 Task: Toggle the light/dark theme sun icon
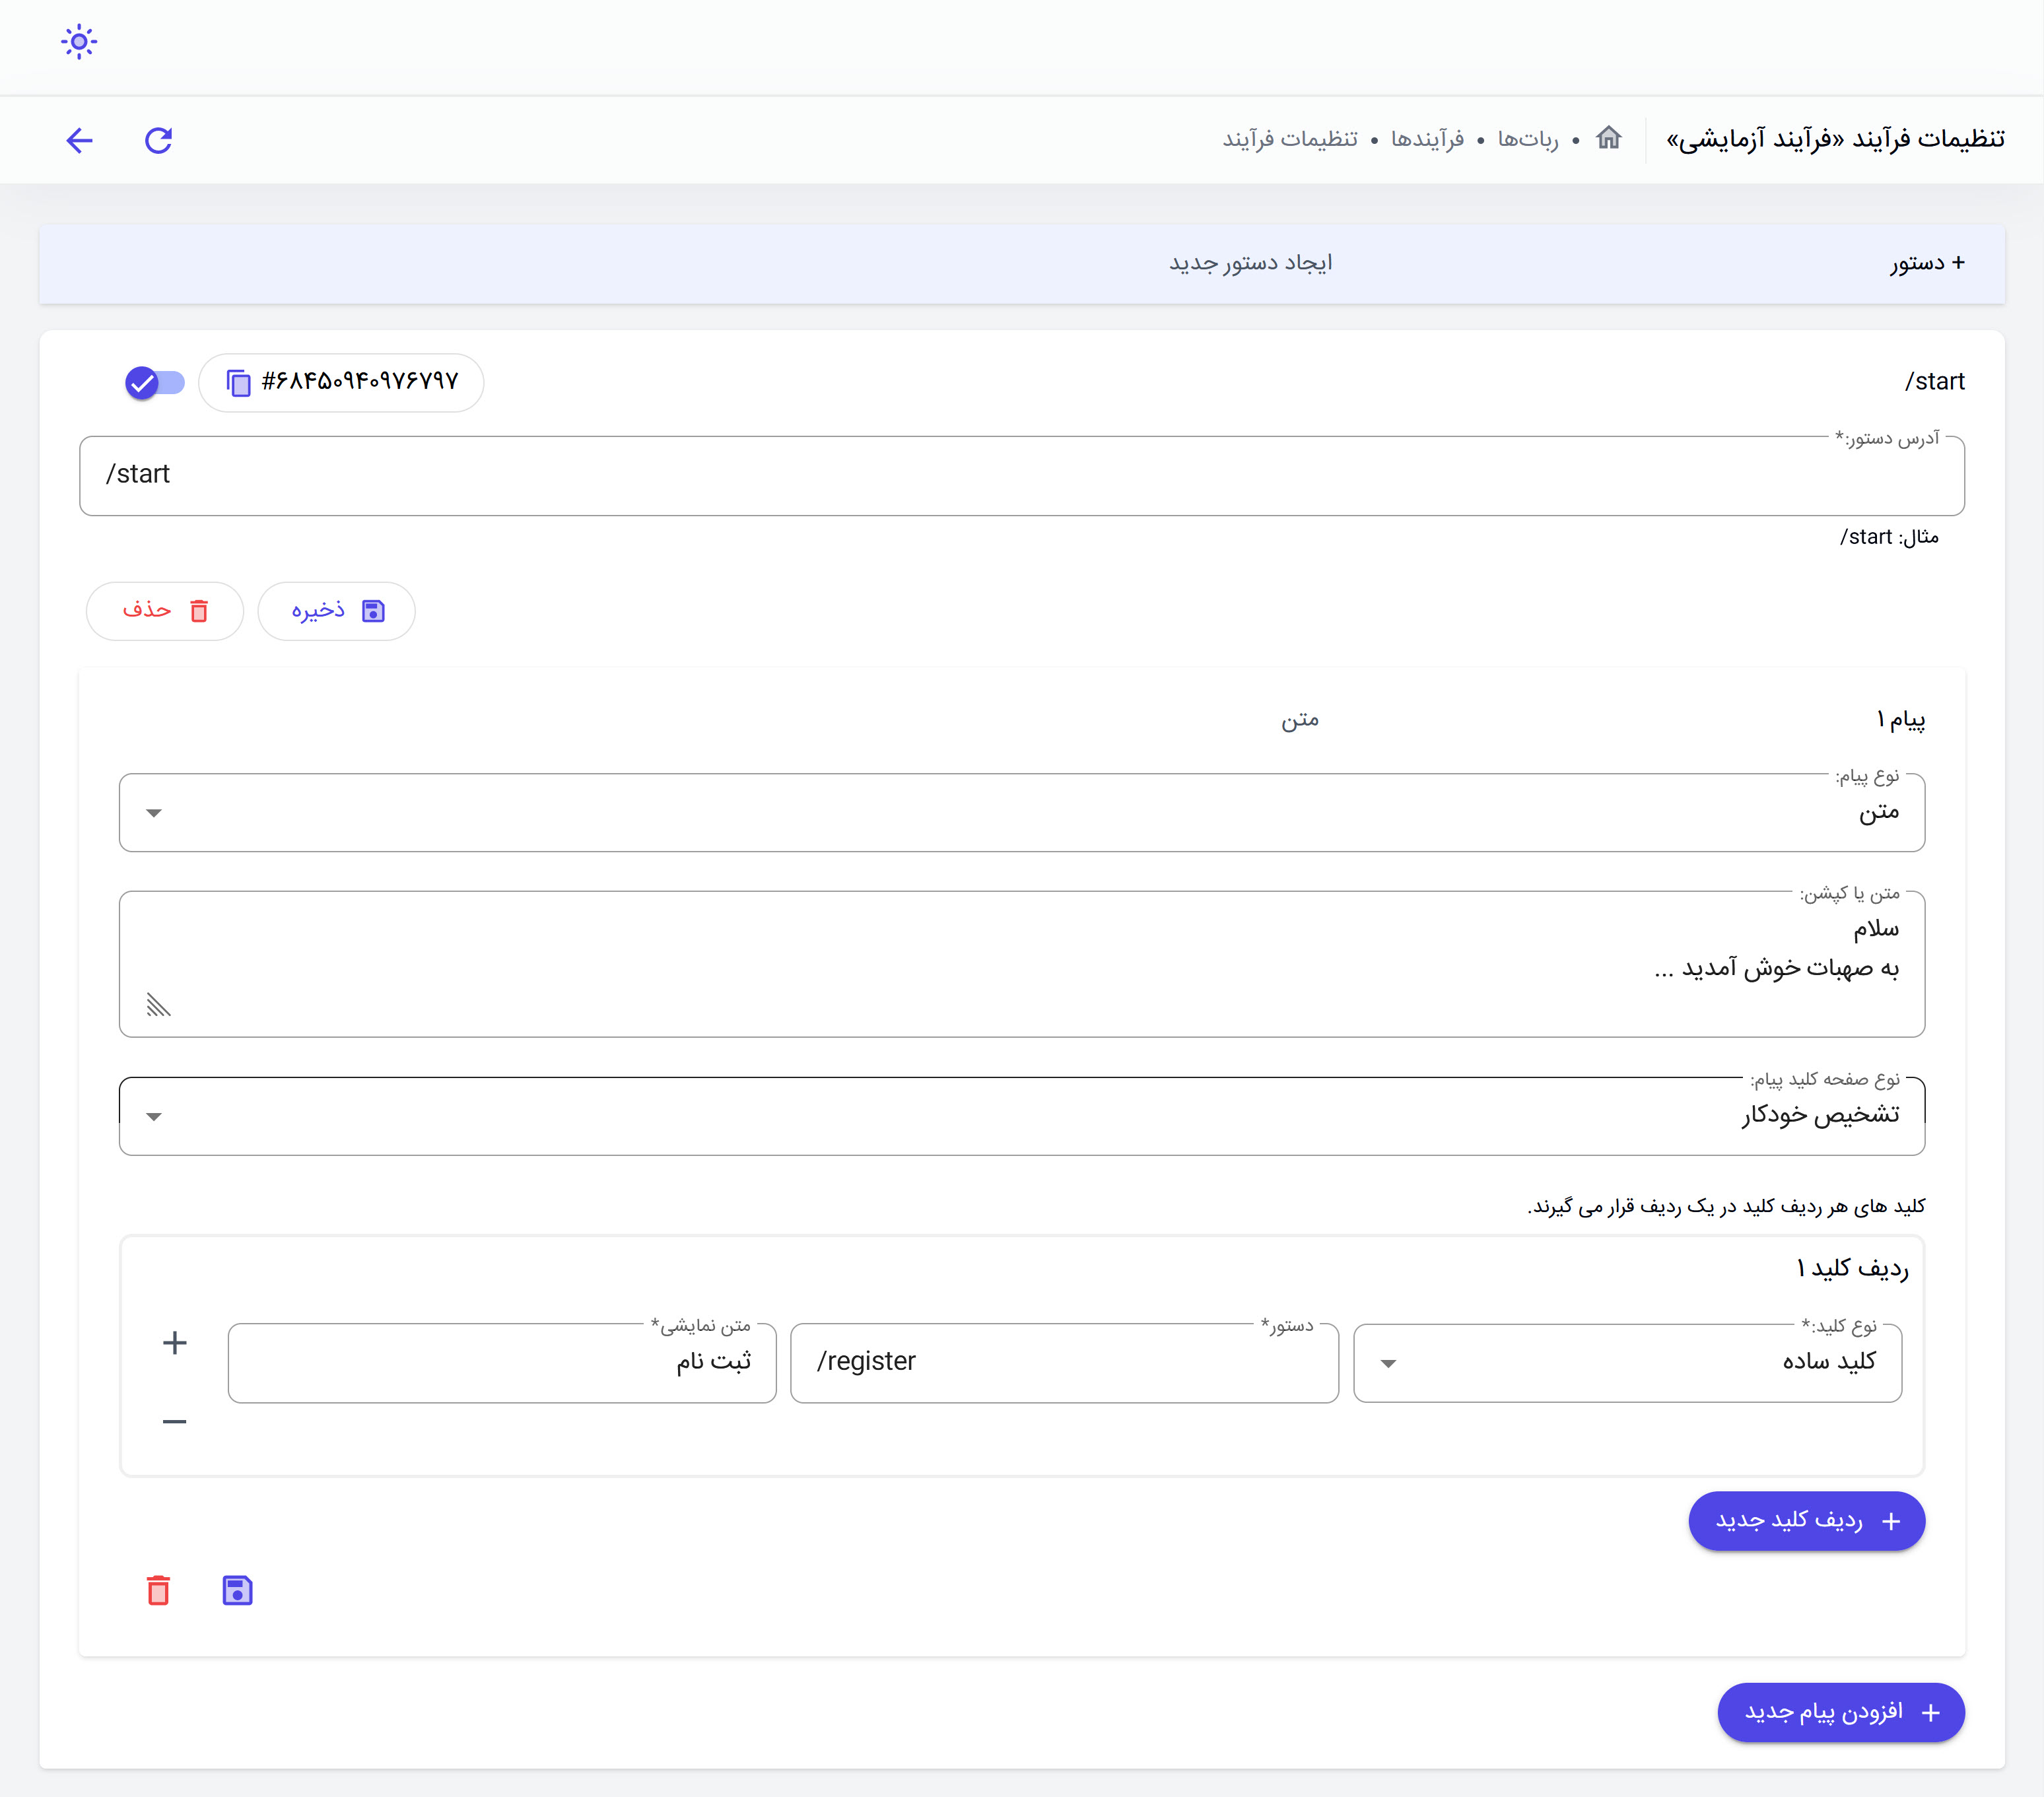(x=78, y=42)
